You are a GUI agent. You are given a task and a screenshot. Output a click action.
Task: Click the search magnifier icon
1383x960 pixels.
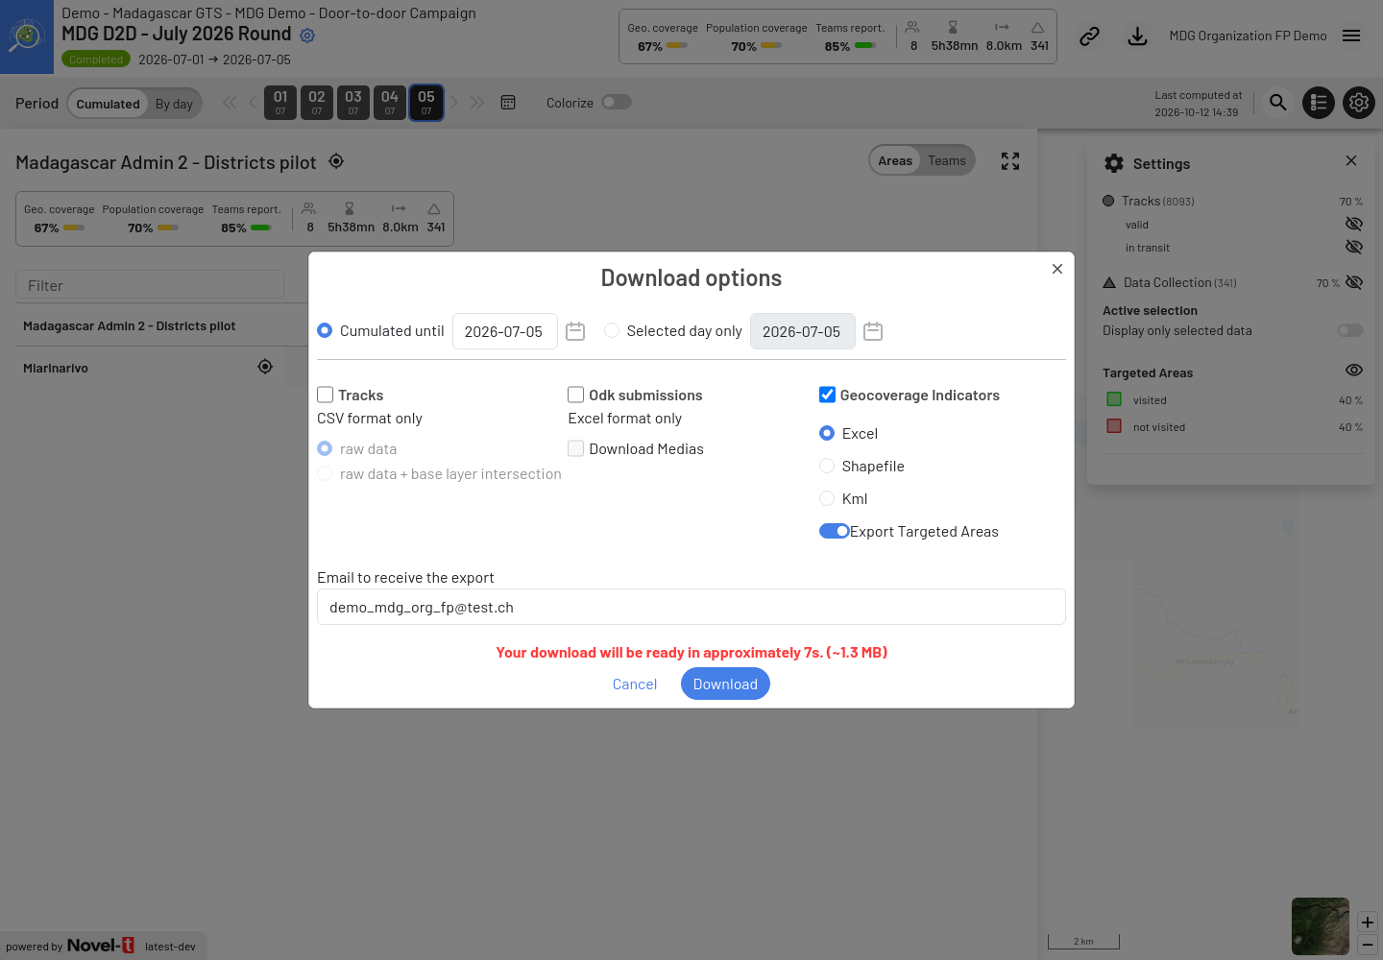click(x=1277, y=102)
